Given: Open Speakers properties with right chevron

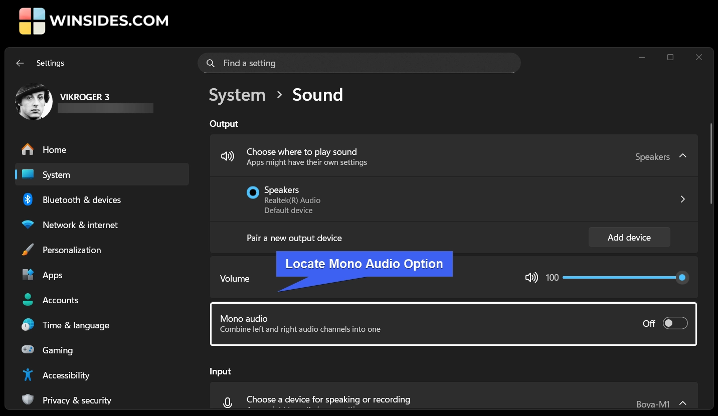Looking at the screenshot, I should coord(682,199).
